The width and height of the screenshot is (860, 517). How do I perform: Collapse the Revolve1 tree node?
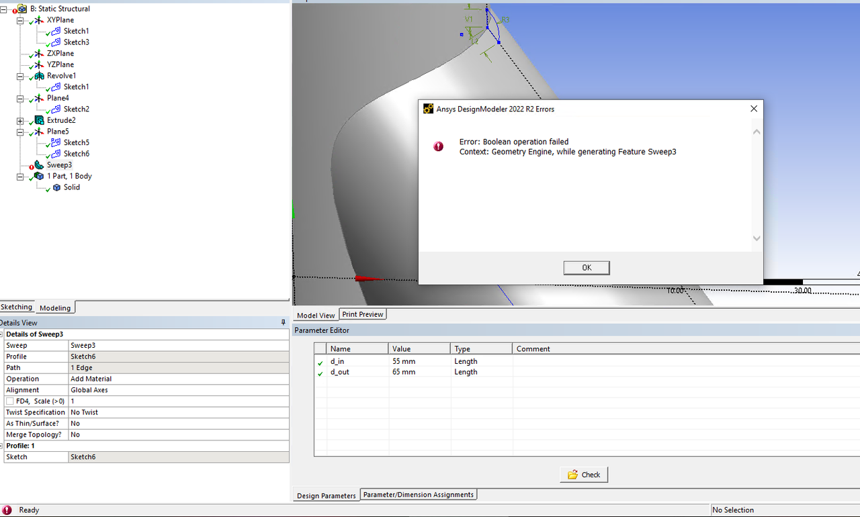[20, 76]
